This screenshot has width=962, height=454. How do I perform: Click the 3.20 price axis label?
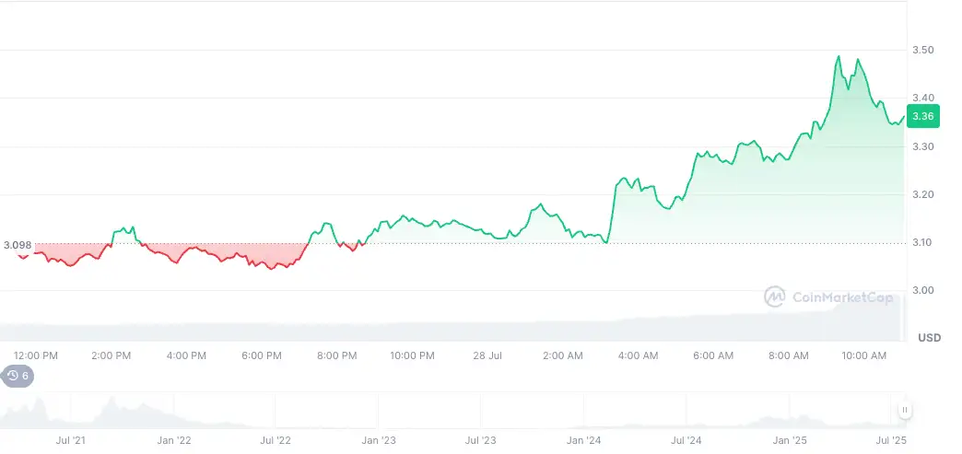pyautogui.click(x=922, y=194)
